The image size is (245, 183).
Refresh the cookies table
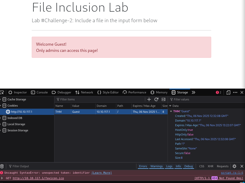(x=156, y=99)
